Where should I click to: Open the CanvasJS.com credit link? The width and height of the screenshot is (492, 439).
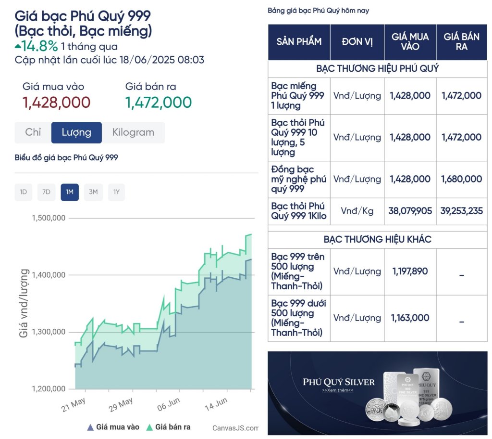pos(235,428)
